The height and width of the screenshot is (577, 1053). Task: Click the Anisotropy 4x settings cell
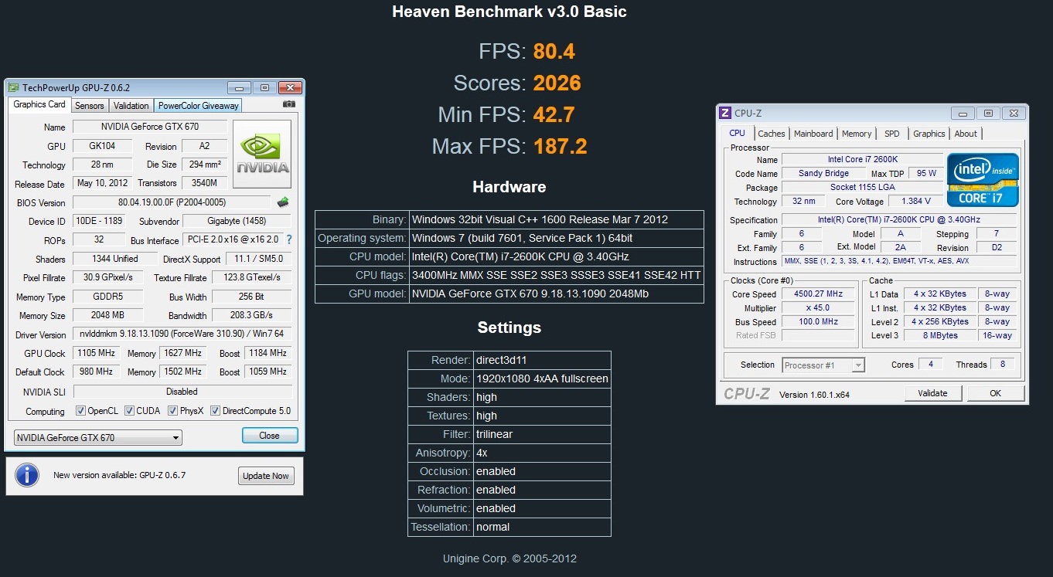click(541, 453)
